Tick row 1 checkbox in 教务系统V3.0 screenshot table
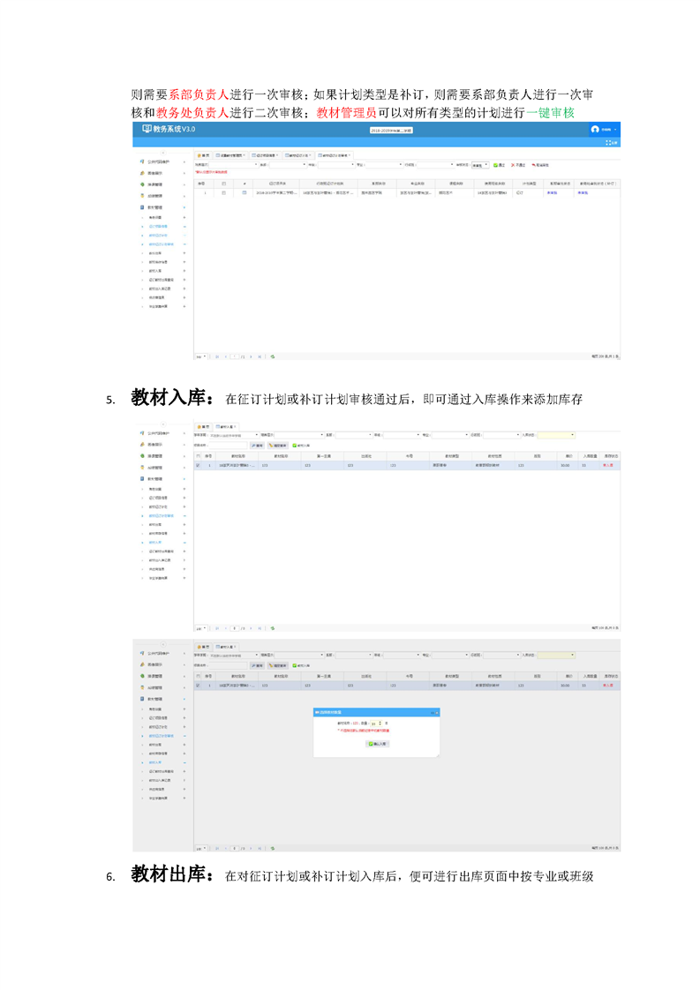700x990 pixels. click(223, 192)
